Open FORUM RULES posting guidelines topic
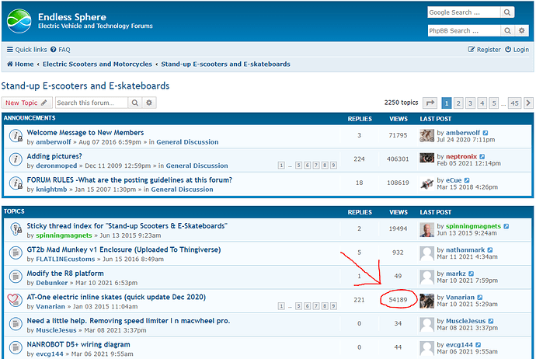The width and height of the screenshot is (536, 359). coord(130,179)
